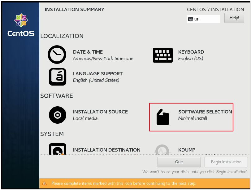Click Americas/New York timezone text
The width and height of the screenshot is (251, 190).
(103, 59)
